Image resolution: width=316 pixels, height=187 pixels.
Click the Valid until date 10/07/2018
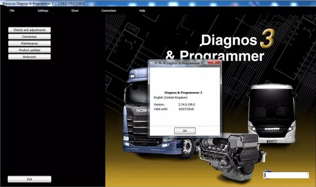186,109
